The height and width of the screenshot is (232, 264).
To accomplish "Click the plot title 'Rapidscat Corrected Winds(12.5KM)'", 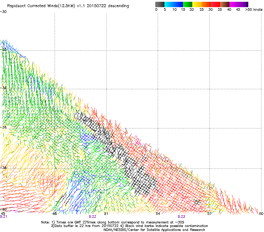I will point(41,6).
